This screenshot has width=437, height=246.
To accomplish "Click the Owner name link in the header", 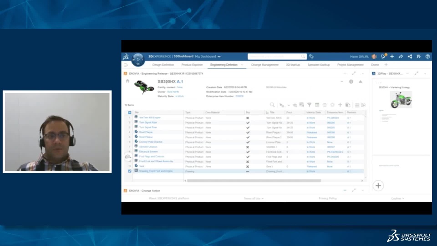I will coord(173,92).
